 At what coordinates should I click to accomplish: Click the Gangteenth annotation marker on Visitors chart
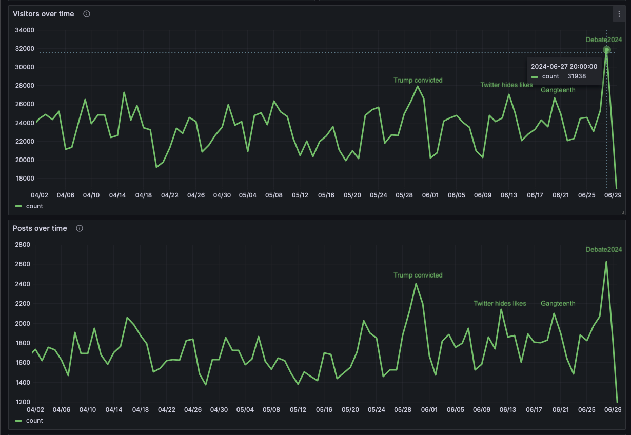coord(558,90)
